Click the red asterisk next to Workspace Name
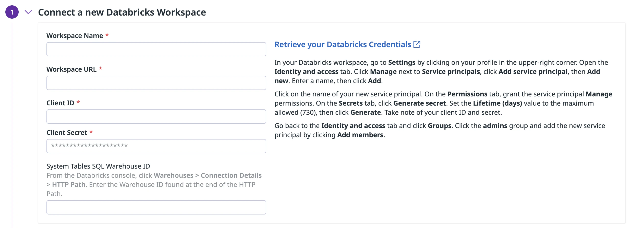This screenshot has height=228, width=631. coord(107,35)
